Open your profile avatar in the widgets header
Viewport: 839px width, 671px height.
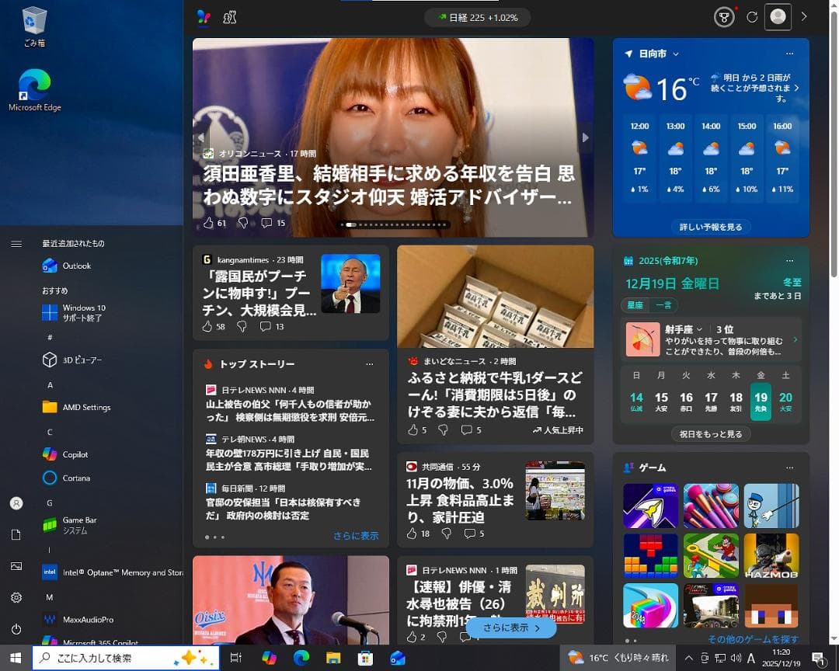(x=778, y=16)
